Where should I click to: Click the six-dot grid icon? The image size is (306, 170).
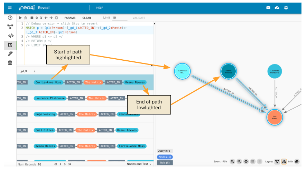253,161
